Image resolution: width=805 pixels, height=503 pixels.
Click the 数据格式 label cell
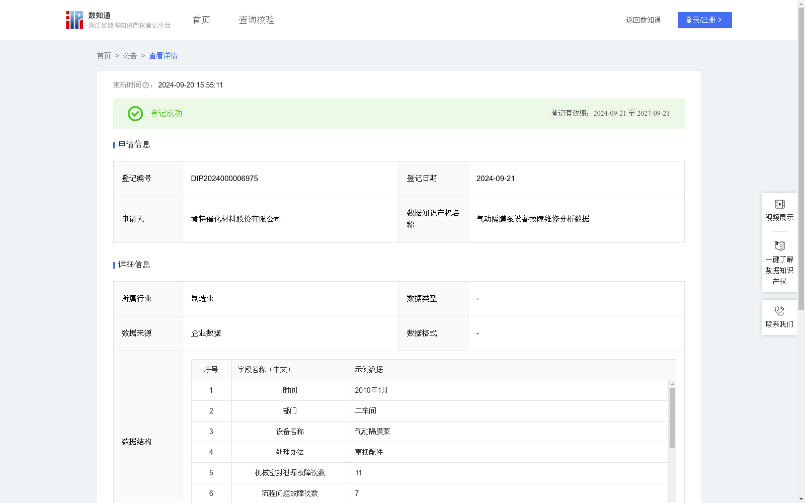click(x=433, y=333)
